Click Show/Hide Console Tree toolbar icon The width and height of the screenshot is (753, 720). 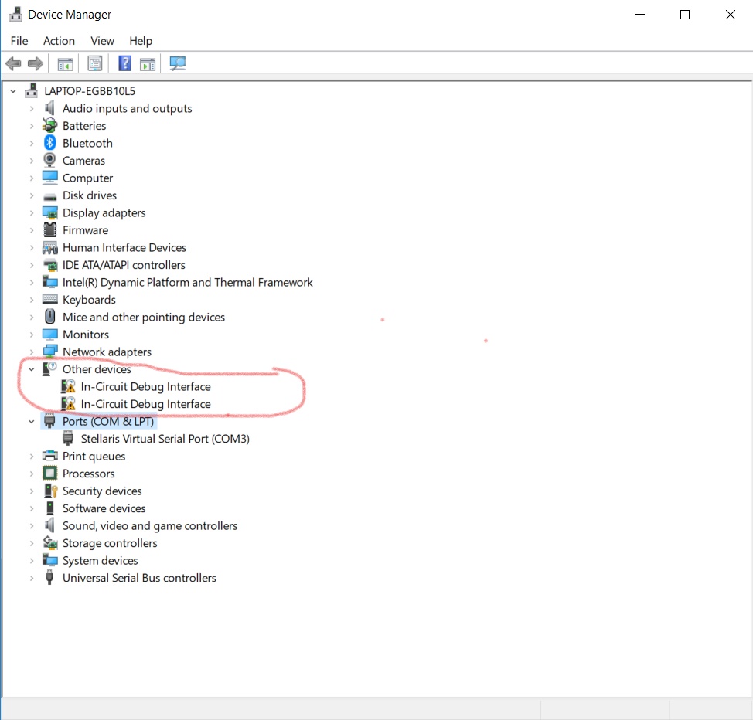tap(65, 63)
